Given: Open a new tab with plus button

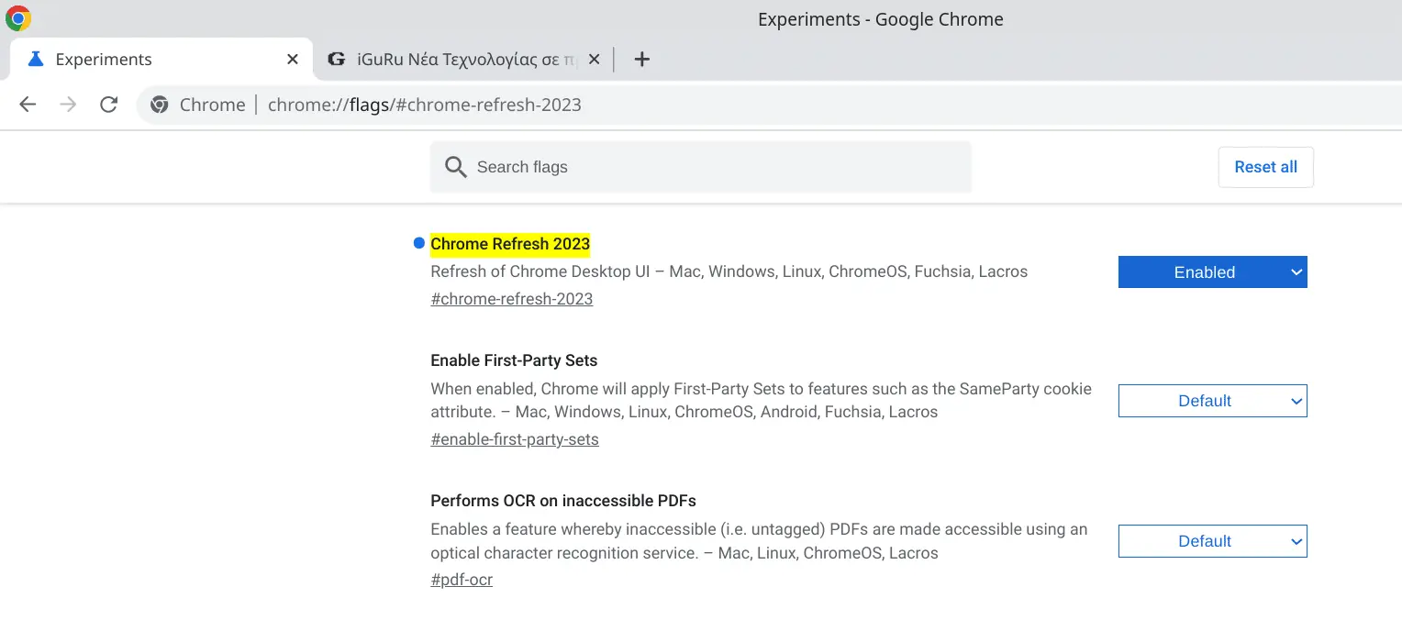Looking at the screenshot, I should point(642,60).
